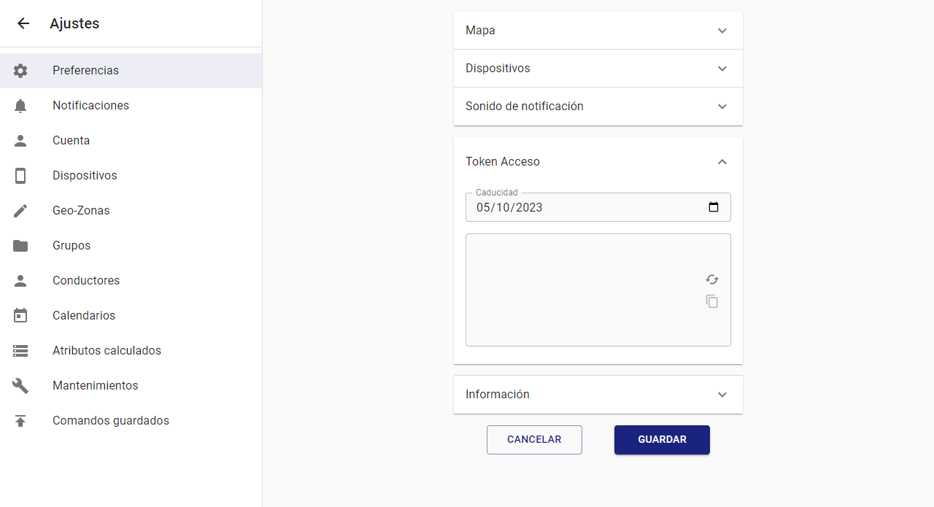
Task: Expand the Dispositivos accordion panel
Action: (598, 69)
